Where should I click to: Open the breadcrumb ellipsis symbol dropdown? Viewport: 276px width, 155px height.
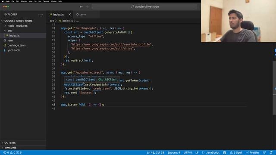(78, 21)
